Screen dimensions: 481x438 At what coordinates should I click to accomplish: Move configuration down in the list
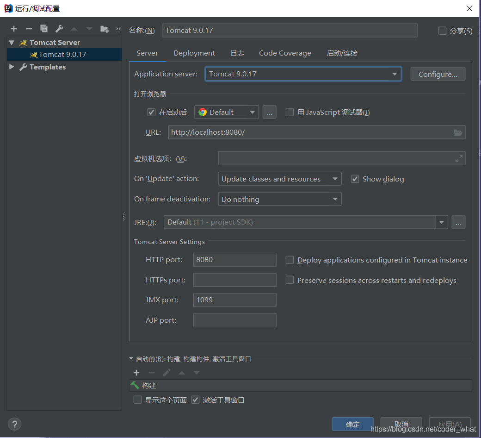coord(89,29)
